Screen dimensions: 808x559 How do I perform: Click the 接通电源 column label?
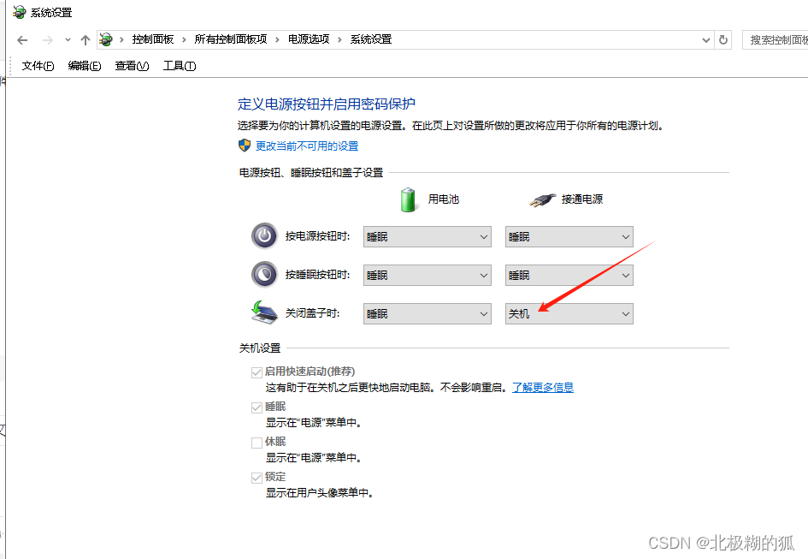(x=581, y=199)
